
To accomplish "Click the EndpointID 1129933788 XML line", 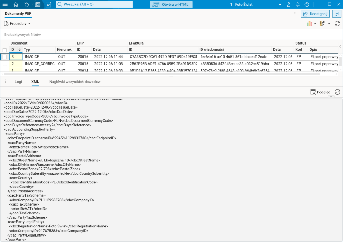I will [x=62, y=138].
